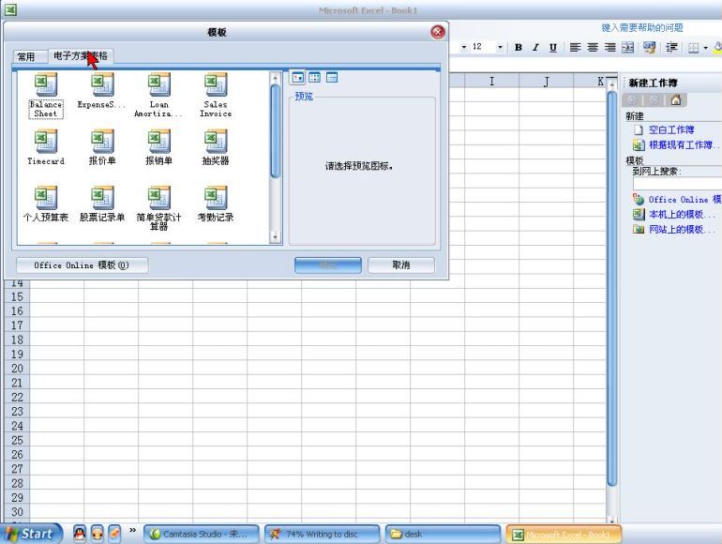
Task: Confirm with the blue OK button
Action: pos(328,265)
